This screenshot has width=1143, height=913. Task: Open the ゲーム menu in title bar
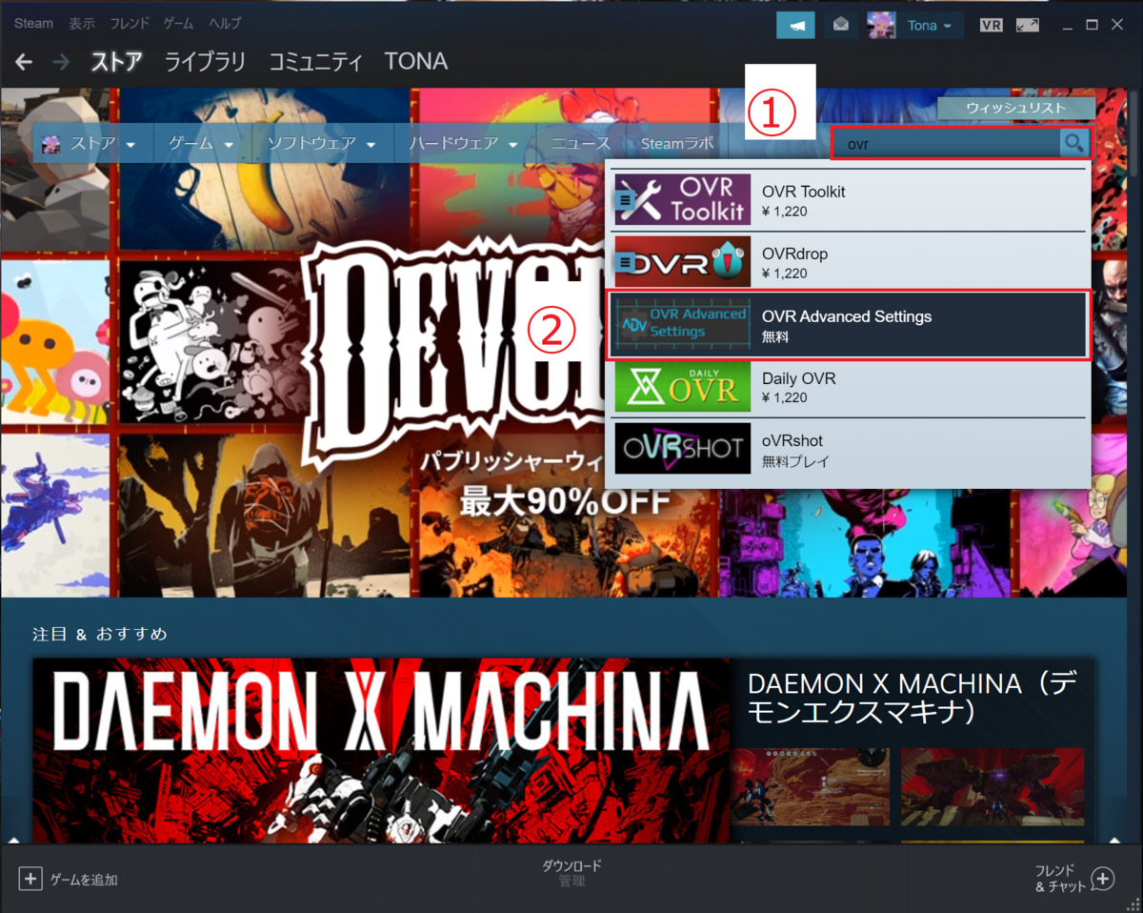coord(178,23)
